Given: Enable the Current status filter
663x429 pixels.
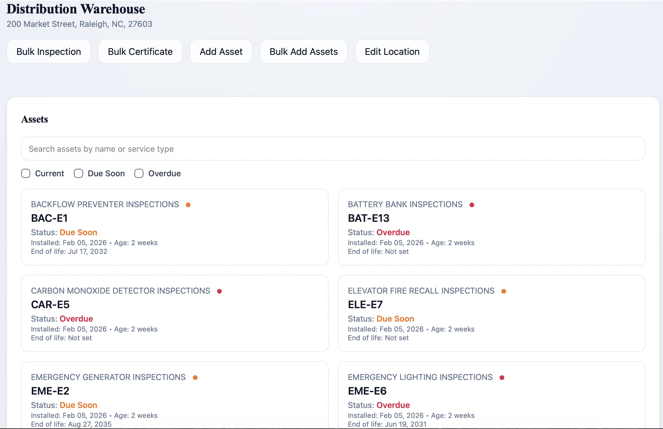Looking at the screenshot, I should pyautogui.click(x=26, y=173).
